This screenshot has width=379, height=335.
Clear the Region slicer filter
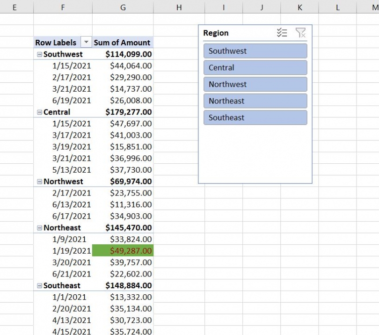pyautogui.click(x=301, y=33)
